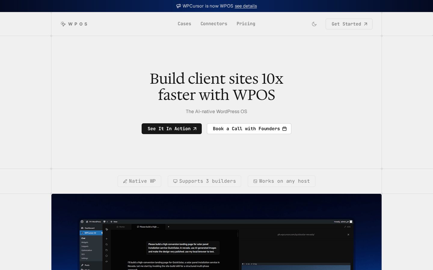
Task: Click Book a Call with Founders
Action: (249, 129)
